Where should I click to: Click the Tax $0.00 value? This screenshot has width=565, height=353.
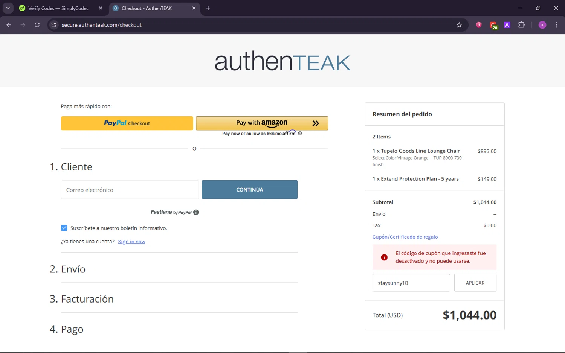point(490,225)
